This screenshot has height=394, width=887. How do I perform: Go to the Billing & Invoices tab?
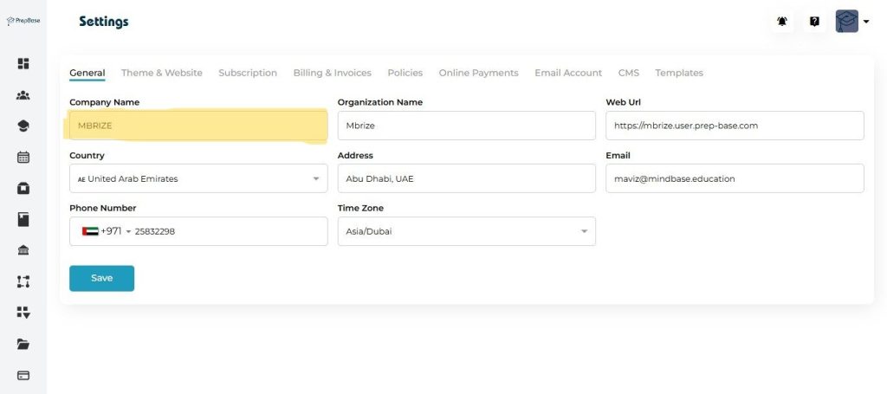coord(332,73)
